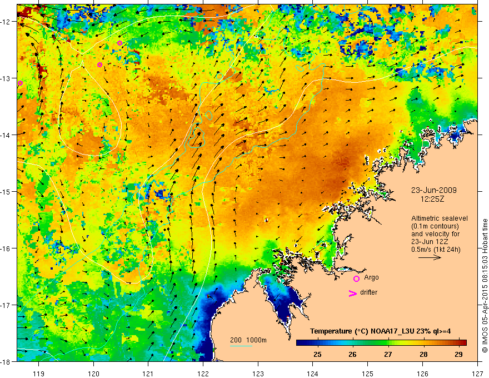
Task: Click the '200 1000m' depth contour label
Action: (x=248, y=340)
